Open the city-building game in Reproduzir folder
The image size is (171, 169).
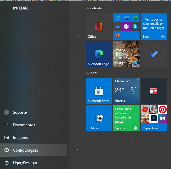145,118
